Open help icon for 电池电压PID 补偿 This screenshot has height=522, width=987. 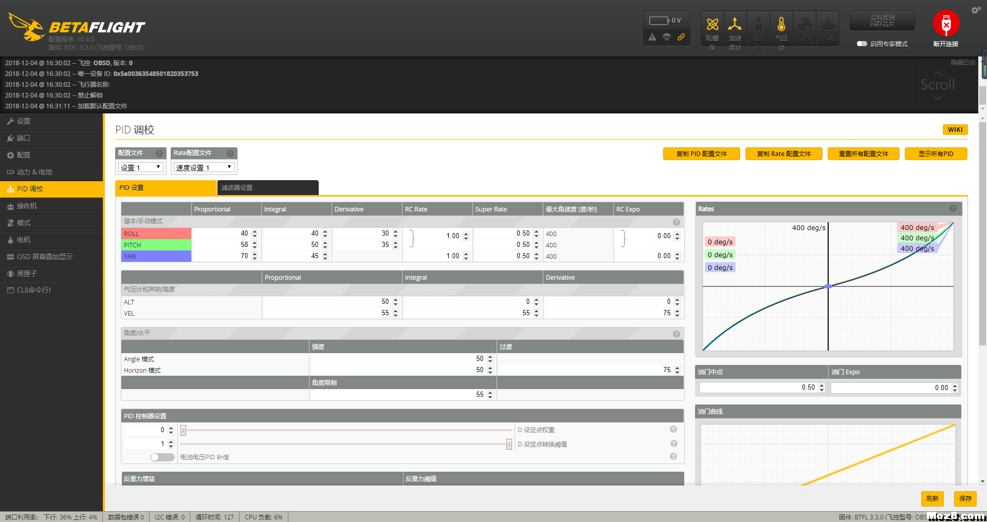[673, 456]
